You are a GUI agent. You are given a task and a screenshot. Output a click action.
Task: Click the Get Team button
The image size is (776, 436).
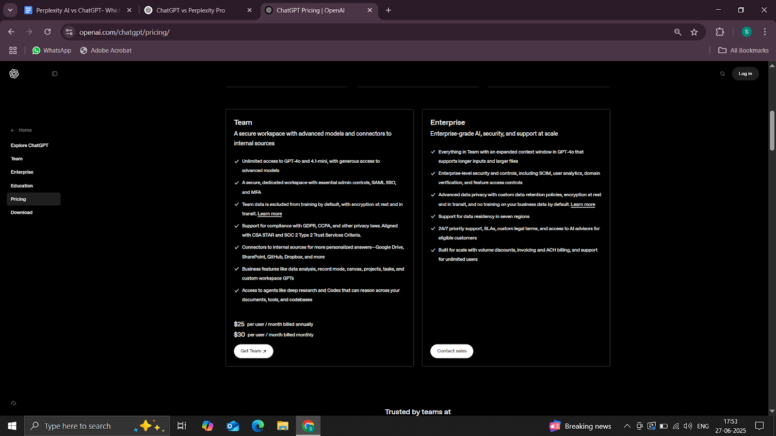click(253, 351)
